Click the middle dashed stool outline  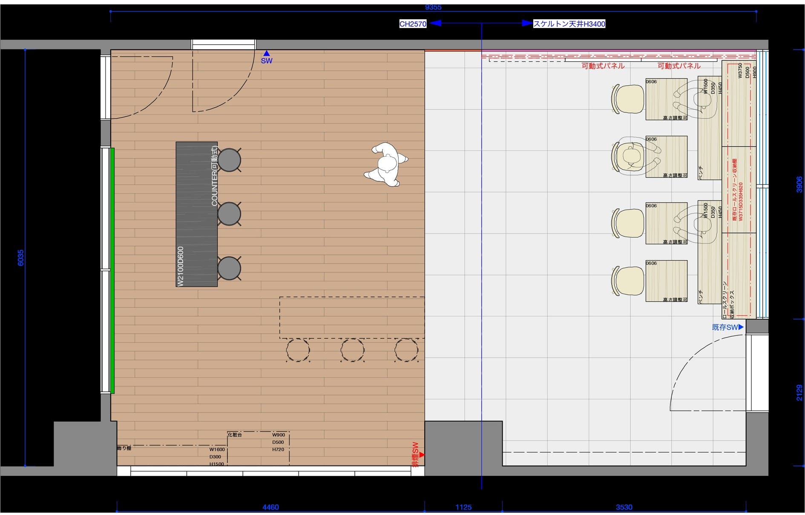pyautogui.click(x=352, y=350)
